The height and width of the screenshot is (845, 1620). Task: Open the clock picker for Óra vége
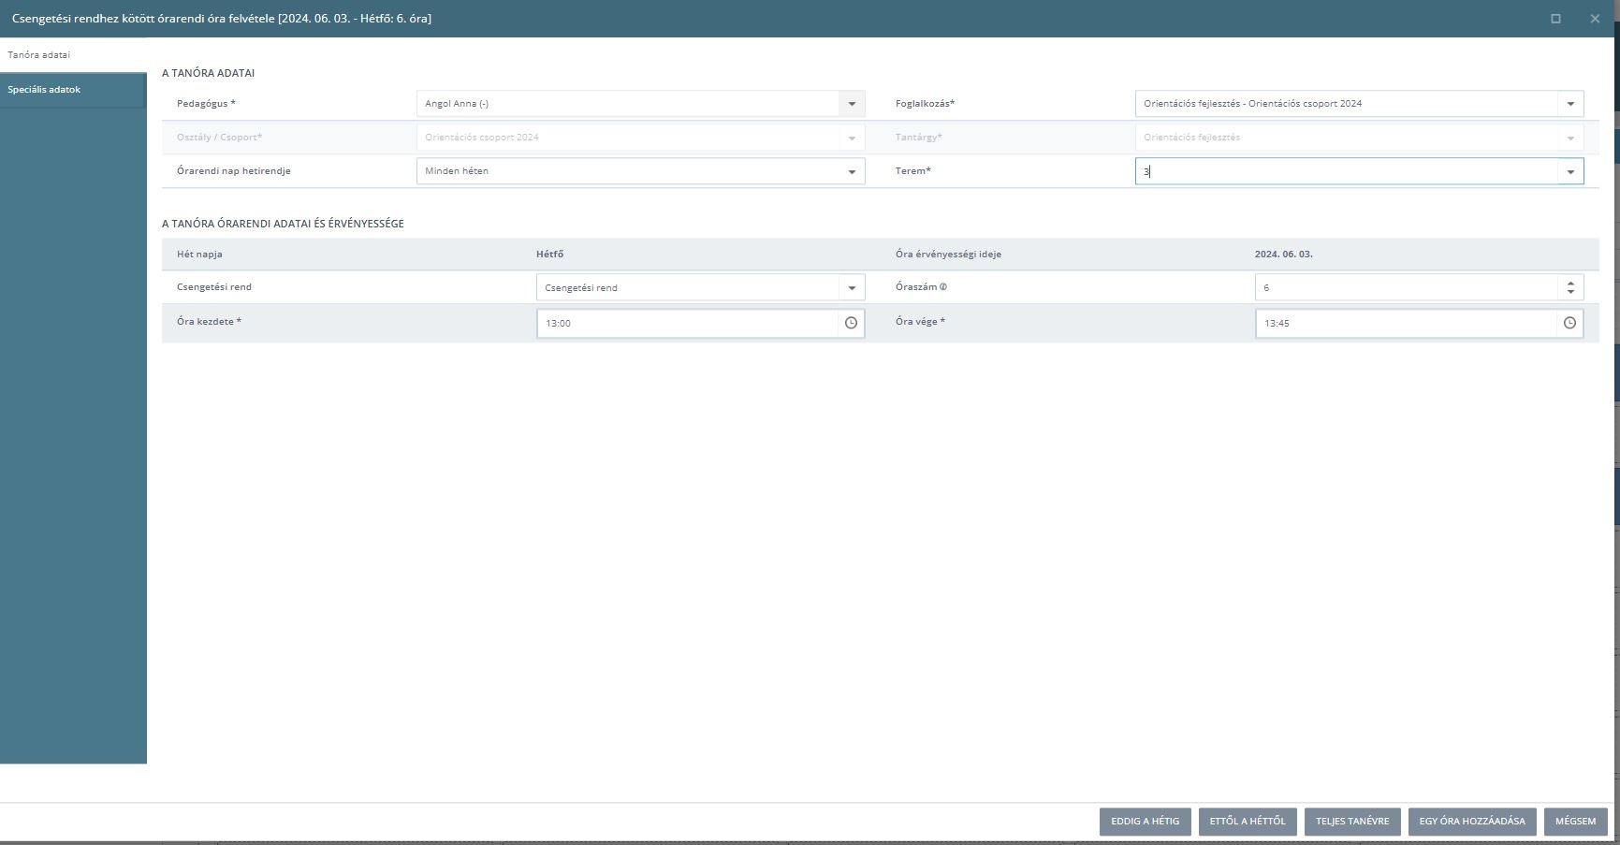(1569, 323)
